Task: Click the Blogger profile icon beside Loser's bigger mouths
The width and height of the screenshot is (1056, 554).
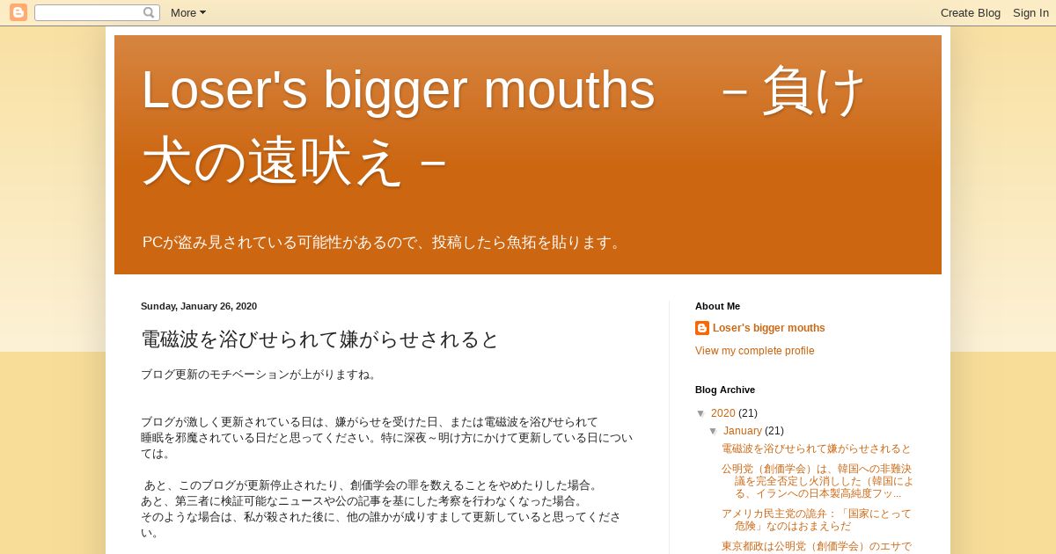Action: coord(702,328)
